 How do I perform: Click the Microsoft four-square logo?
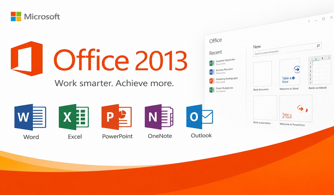16,16
